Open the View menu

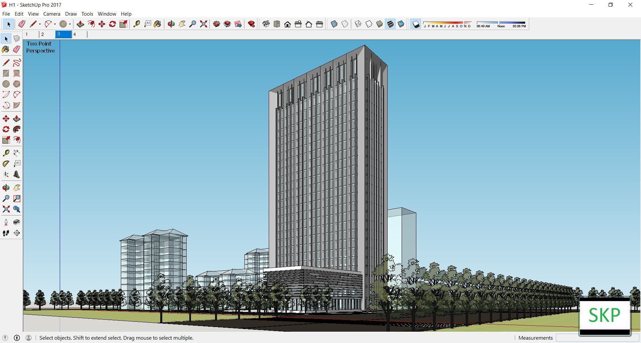click(x=33, y=14)
